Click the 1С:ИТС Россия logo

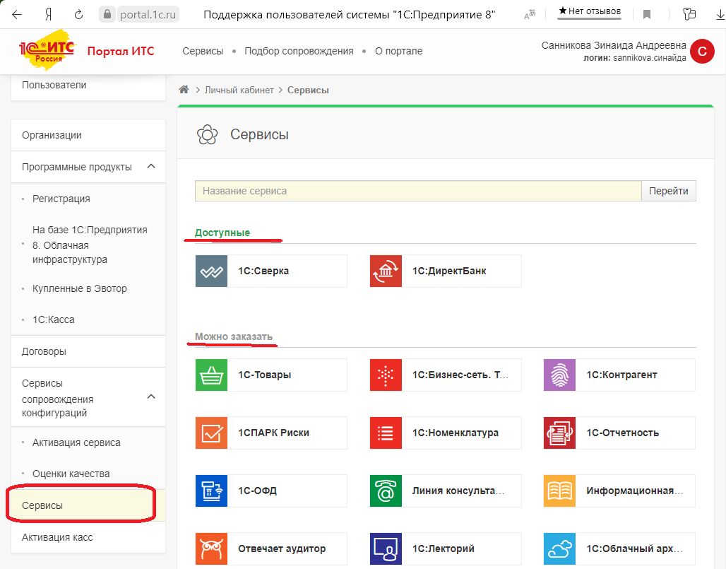[x=47, y=50]
